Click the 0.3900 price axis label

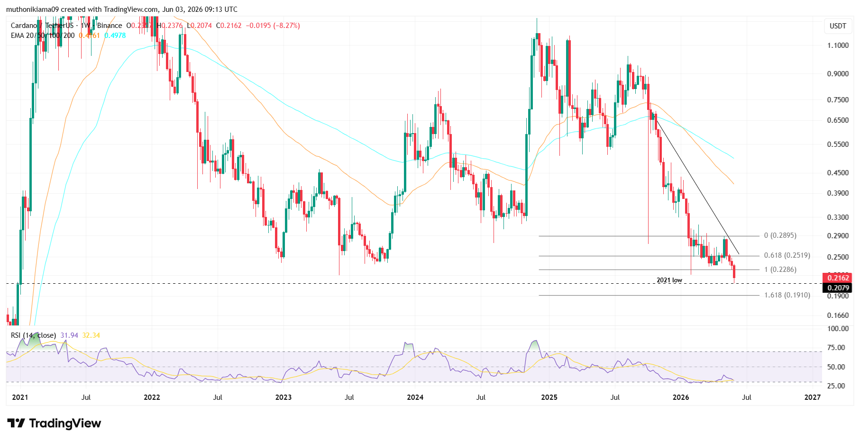pos(838,193)
